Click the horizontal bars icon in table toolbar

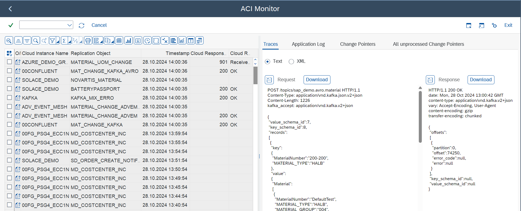point(173,41)
